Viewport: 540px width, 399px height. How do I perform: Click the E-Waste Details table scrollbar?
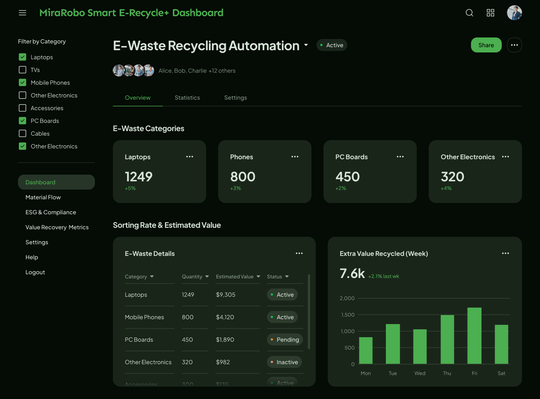click(309, 312)
